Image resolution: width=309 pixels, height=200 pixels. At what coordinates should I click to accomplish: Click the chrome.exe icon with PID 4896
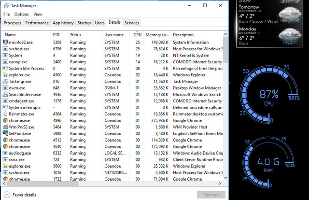tap(5, 120)
